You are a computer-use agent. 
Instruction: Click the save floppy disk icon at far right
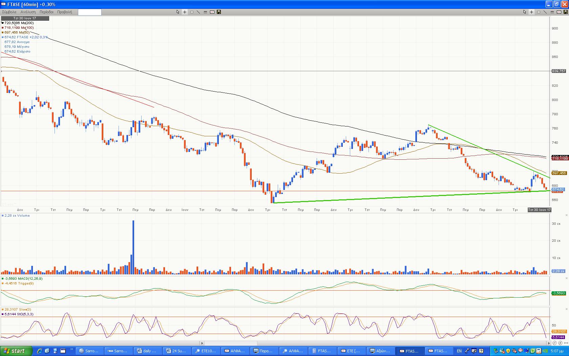(x=565, y=12)
